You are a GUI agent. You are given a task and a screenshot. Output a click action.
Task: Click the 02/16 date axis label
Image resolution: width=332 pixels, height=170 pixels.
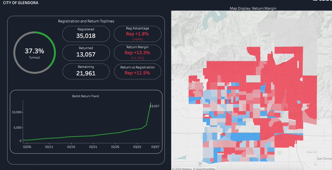point(71,147)
